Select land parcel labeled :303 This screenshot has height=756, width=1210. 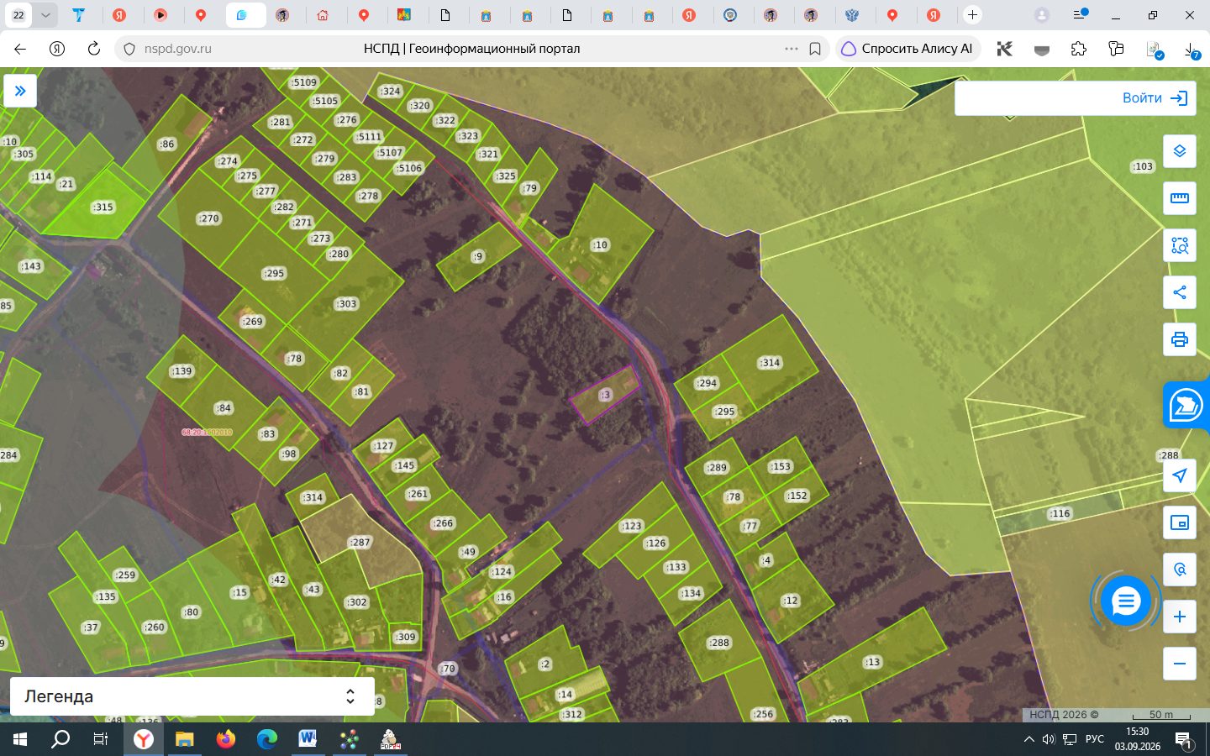[x=346, y=304]
